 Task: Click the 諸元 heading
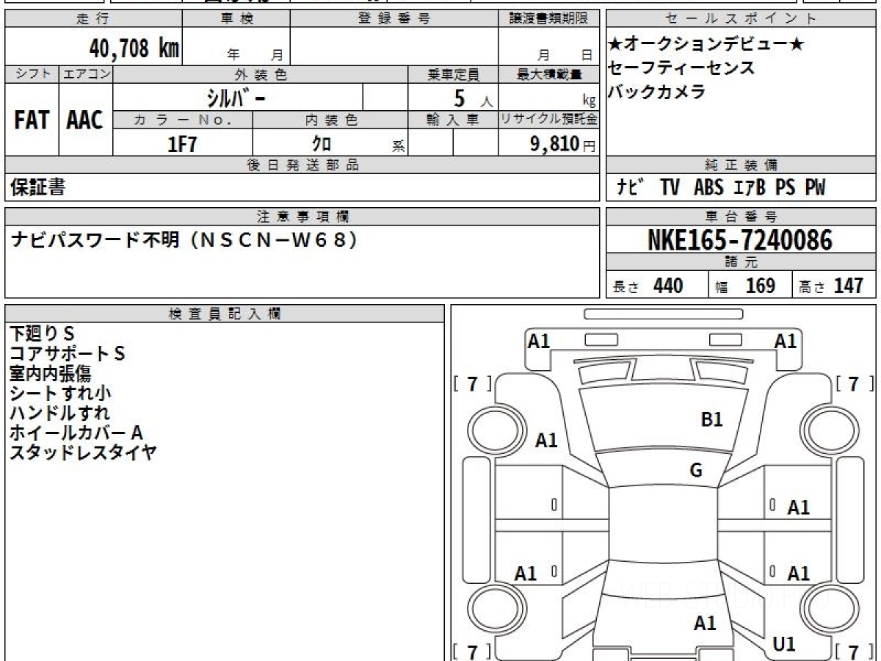click(742, 262)
